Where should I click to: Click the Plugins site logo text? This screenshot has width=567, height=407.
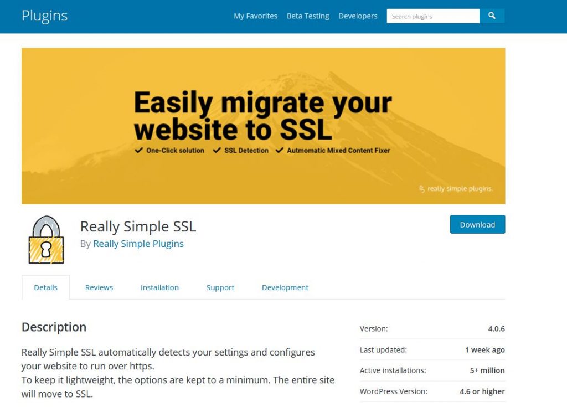click(x=44, y=16)
